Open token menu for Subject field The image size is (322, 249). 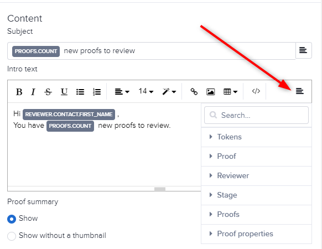303,50
